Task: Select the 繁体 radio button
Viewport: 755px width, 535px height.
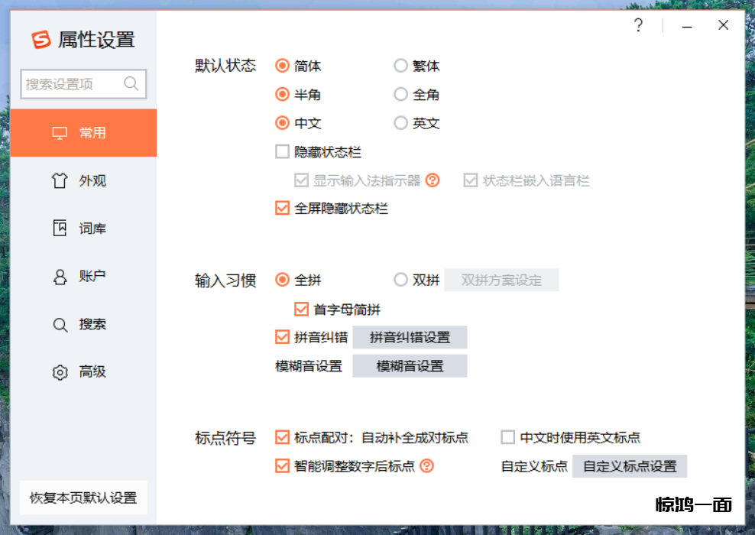Action: (x=400, y=66)
